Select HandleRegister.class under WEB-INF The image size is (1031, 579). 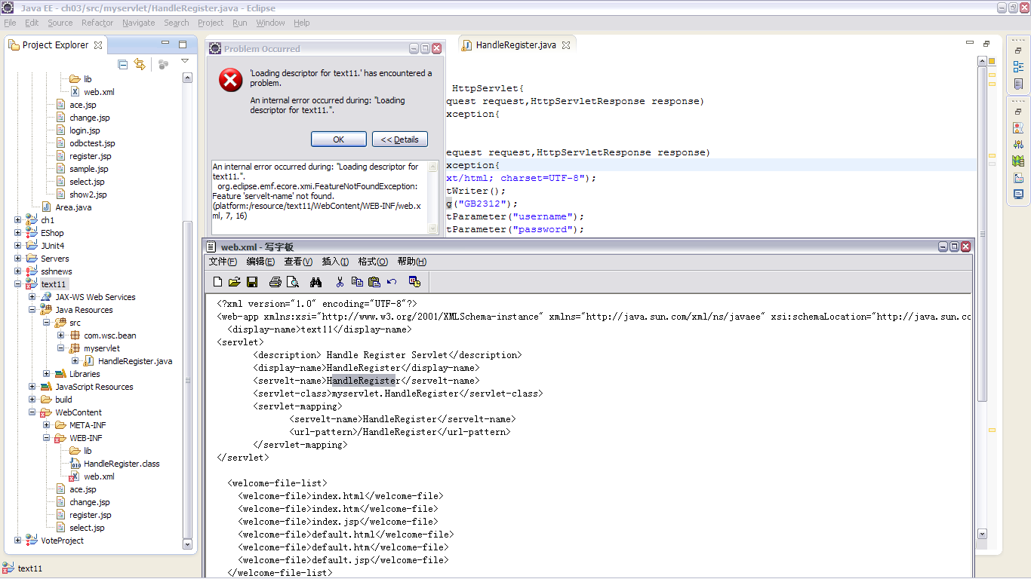tap(122, 464)
